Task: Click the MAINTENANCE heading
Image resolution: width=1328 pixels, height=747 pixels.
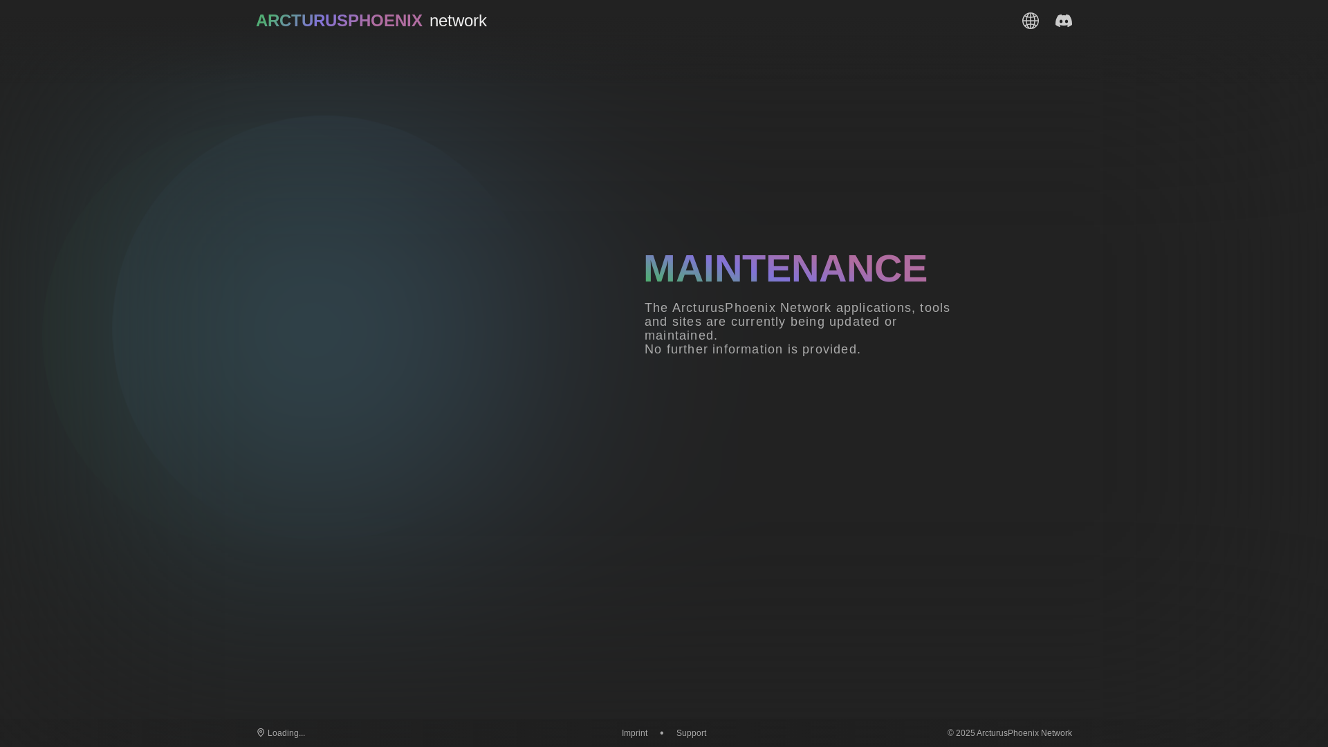Action: 785,268
